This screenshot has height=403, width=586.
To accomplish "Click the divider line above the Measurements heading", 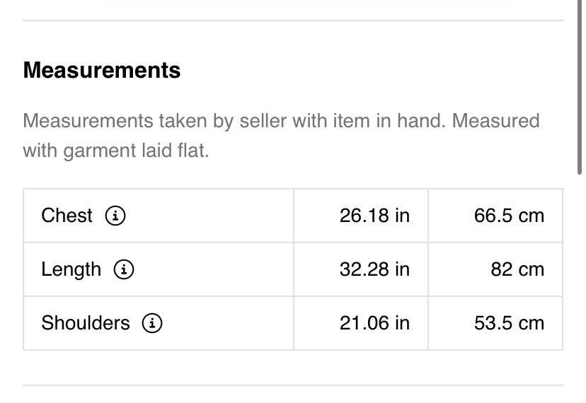I will (x=293, y=21).
